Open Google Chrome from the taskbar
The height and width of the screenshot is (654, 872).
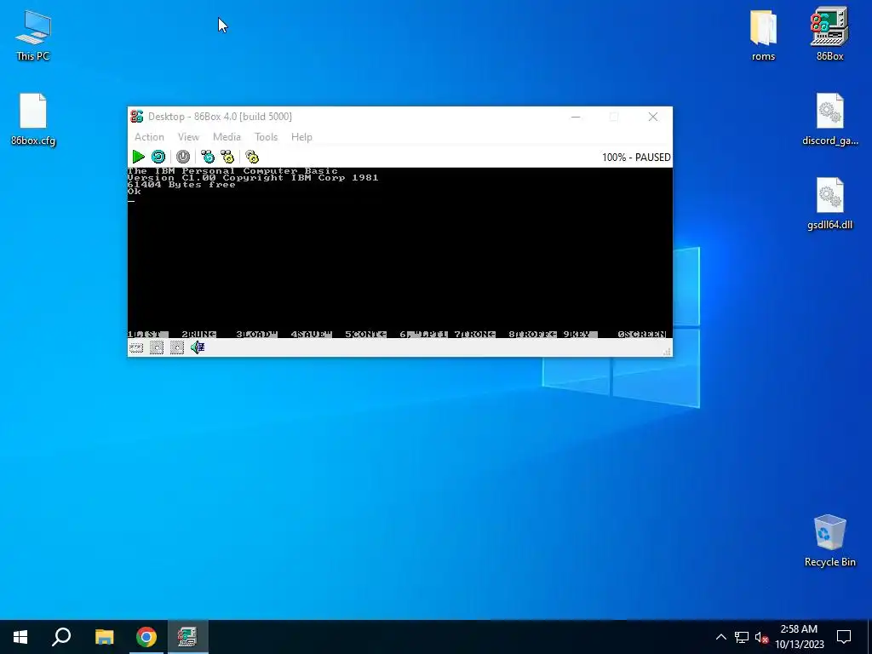click(x=146, y=637)
